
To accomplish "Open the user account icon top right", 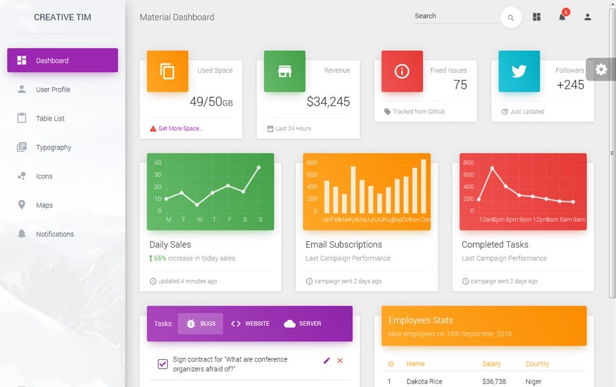I will [x=587, y=17].
